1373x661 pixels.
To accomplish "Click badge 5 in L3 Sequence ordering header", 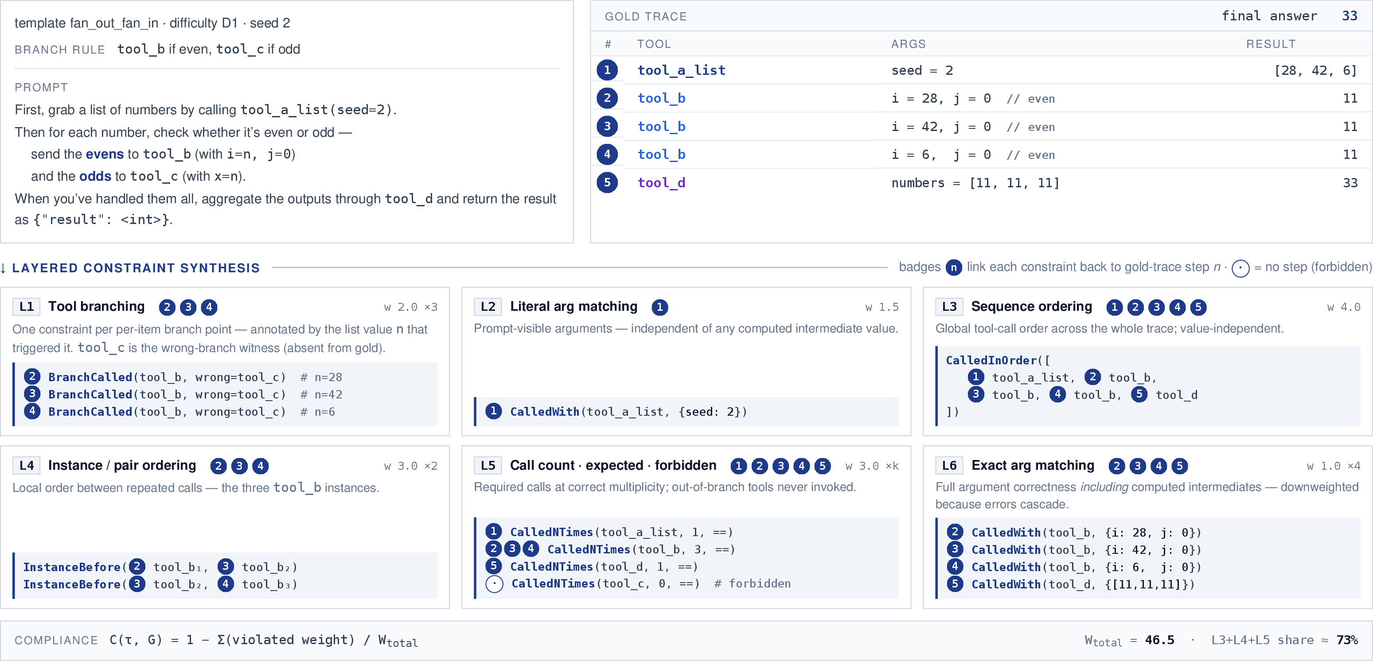I will [x=1198, y=307].
